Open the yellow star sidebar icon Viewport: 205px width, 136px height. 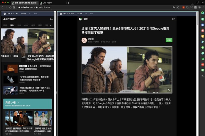coord(203,36)
